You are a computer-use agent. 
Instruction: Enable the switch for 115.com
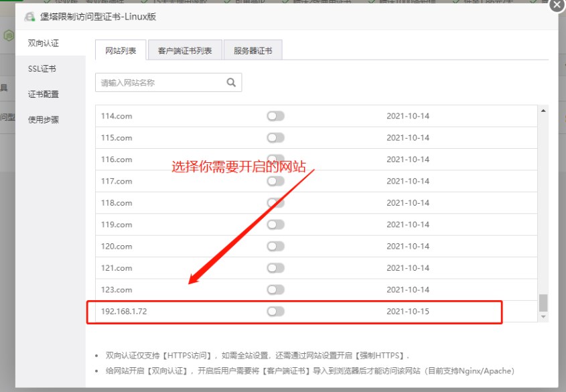[275, 138]
